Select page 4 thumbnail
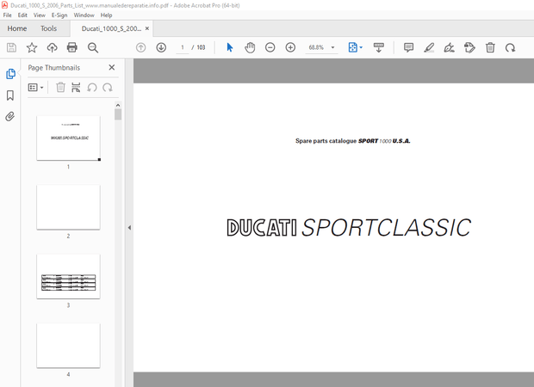The width and height of the screenshot is (534, 387). [68, 346]
